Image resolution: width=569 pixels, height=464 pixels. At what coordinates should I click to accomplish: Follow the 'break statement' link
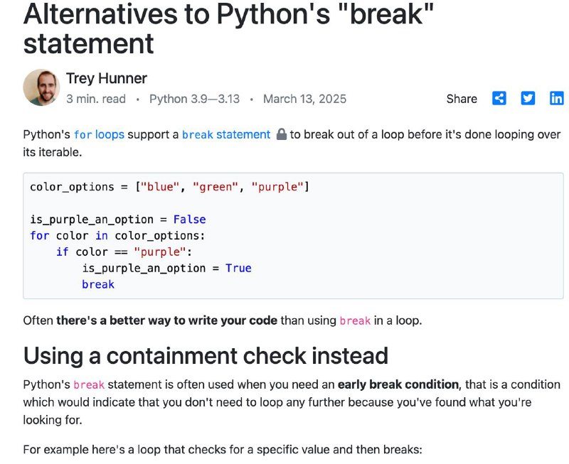[226, 134]
